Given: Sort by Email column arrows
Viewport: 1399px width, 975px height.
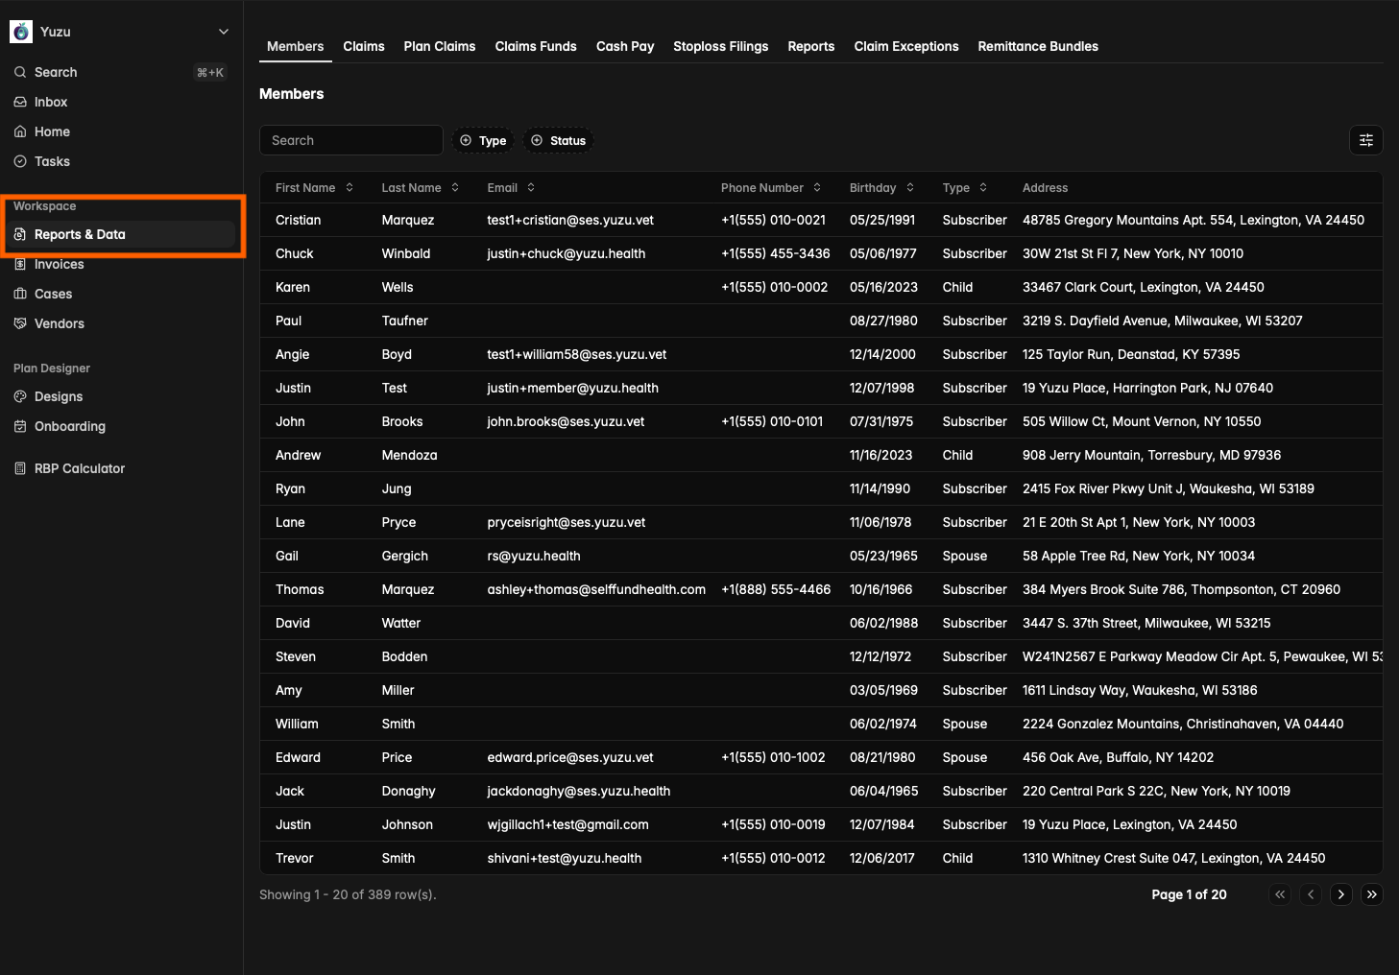Looking at the screenshot, I should click(x=531, y=187).
